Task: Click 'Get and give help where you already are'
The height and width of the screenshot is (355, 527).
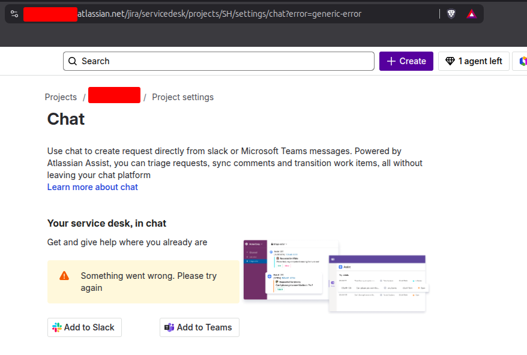Action: 127,242
